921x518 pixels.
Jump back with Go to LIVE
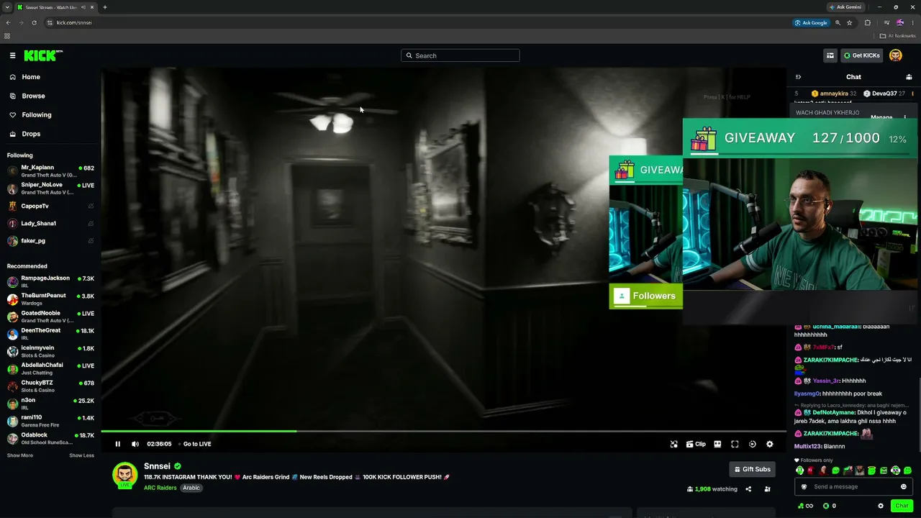(197, 444)
